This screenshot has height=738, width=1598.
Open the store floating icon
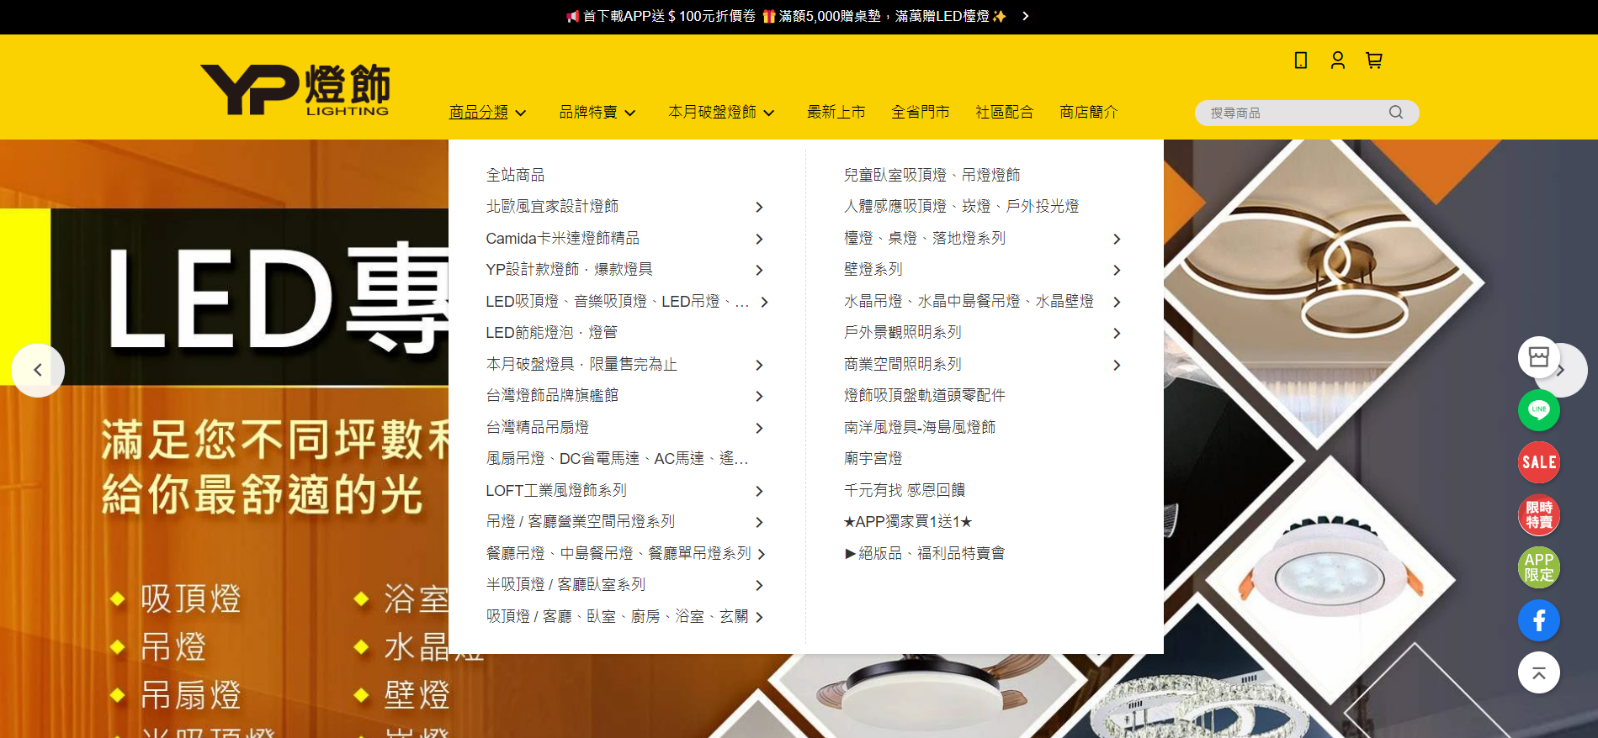click(x=1539, y=357)
